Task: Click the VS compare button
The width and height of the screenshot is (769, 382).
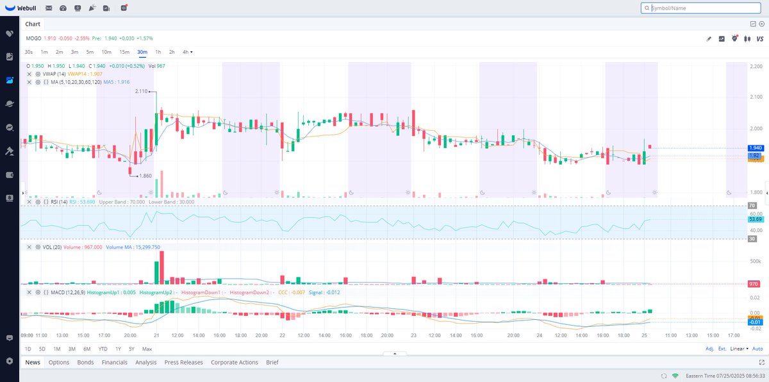Action: click(x=759, y=38)
